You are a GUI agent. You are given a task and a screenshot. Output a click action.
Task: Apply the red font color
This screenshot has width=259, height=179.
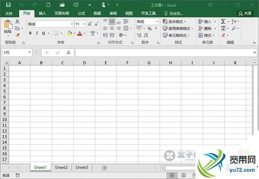80,33
